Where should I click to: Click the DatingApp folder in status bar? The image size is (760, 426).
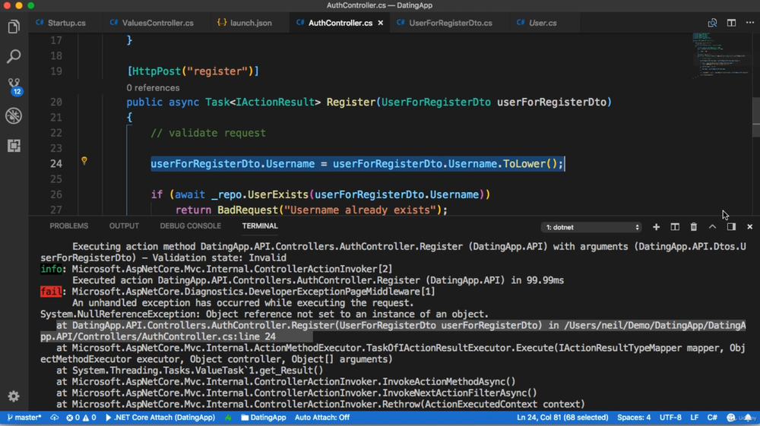click(x=264, y=418)
